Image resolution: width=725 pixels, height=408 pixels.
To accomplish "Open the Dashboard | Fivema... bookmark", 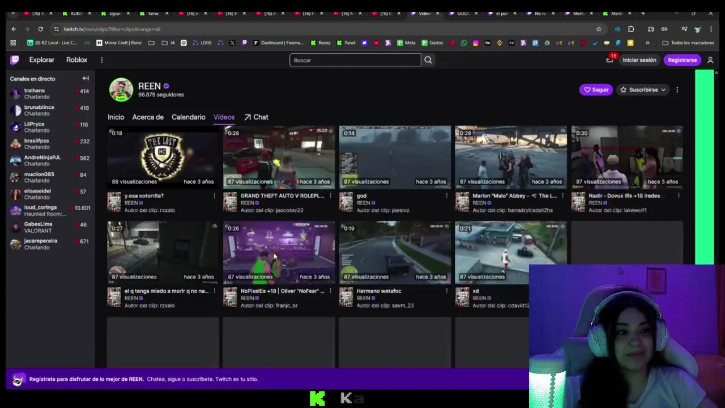I will 280,42.
